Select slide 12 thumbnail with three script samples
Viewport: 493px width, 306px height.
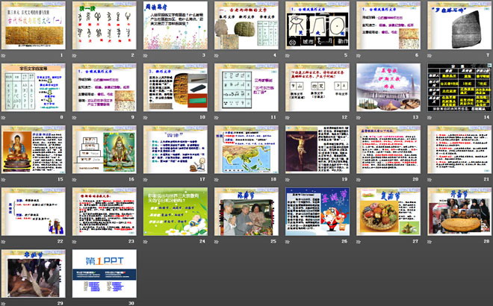click(x=317, y=87)
